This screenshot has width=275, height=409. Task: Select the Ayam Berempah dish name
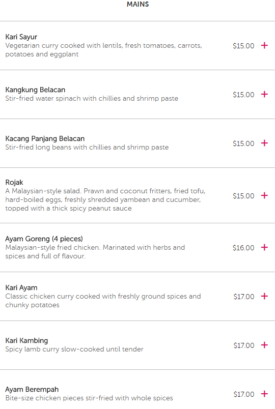[32, 390]
